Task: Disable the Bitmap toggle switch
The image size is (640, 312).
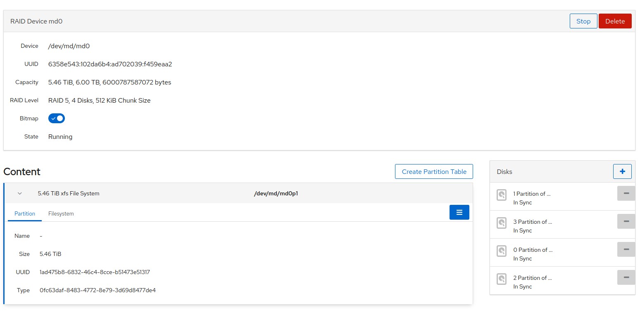Action: 57,118
